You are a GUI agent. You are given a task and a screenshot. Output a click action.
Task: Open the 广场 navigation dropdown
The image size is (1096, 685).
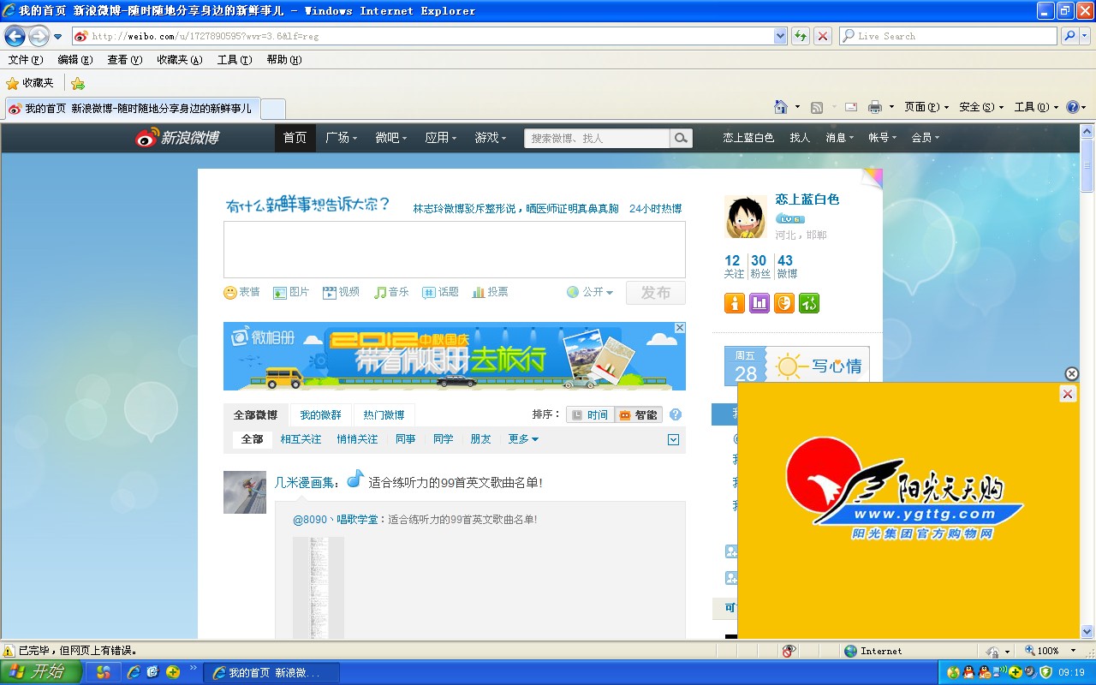click(341, 138)
